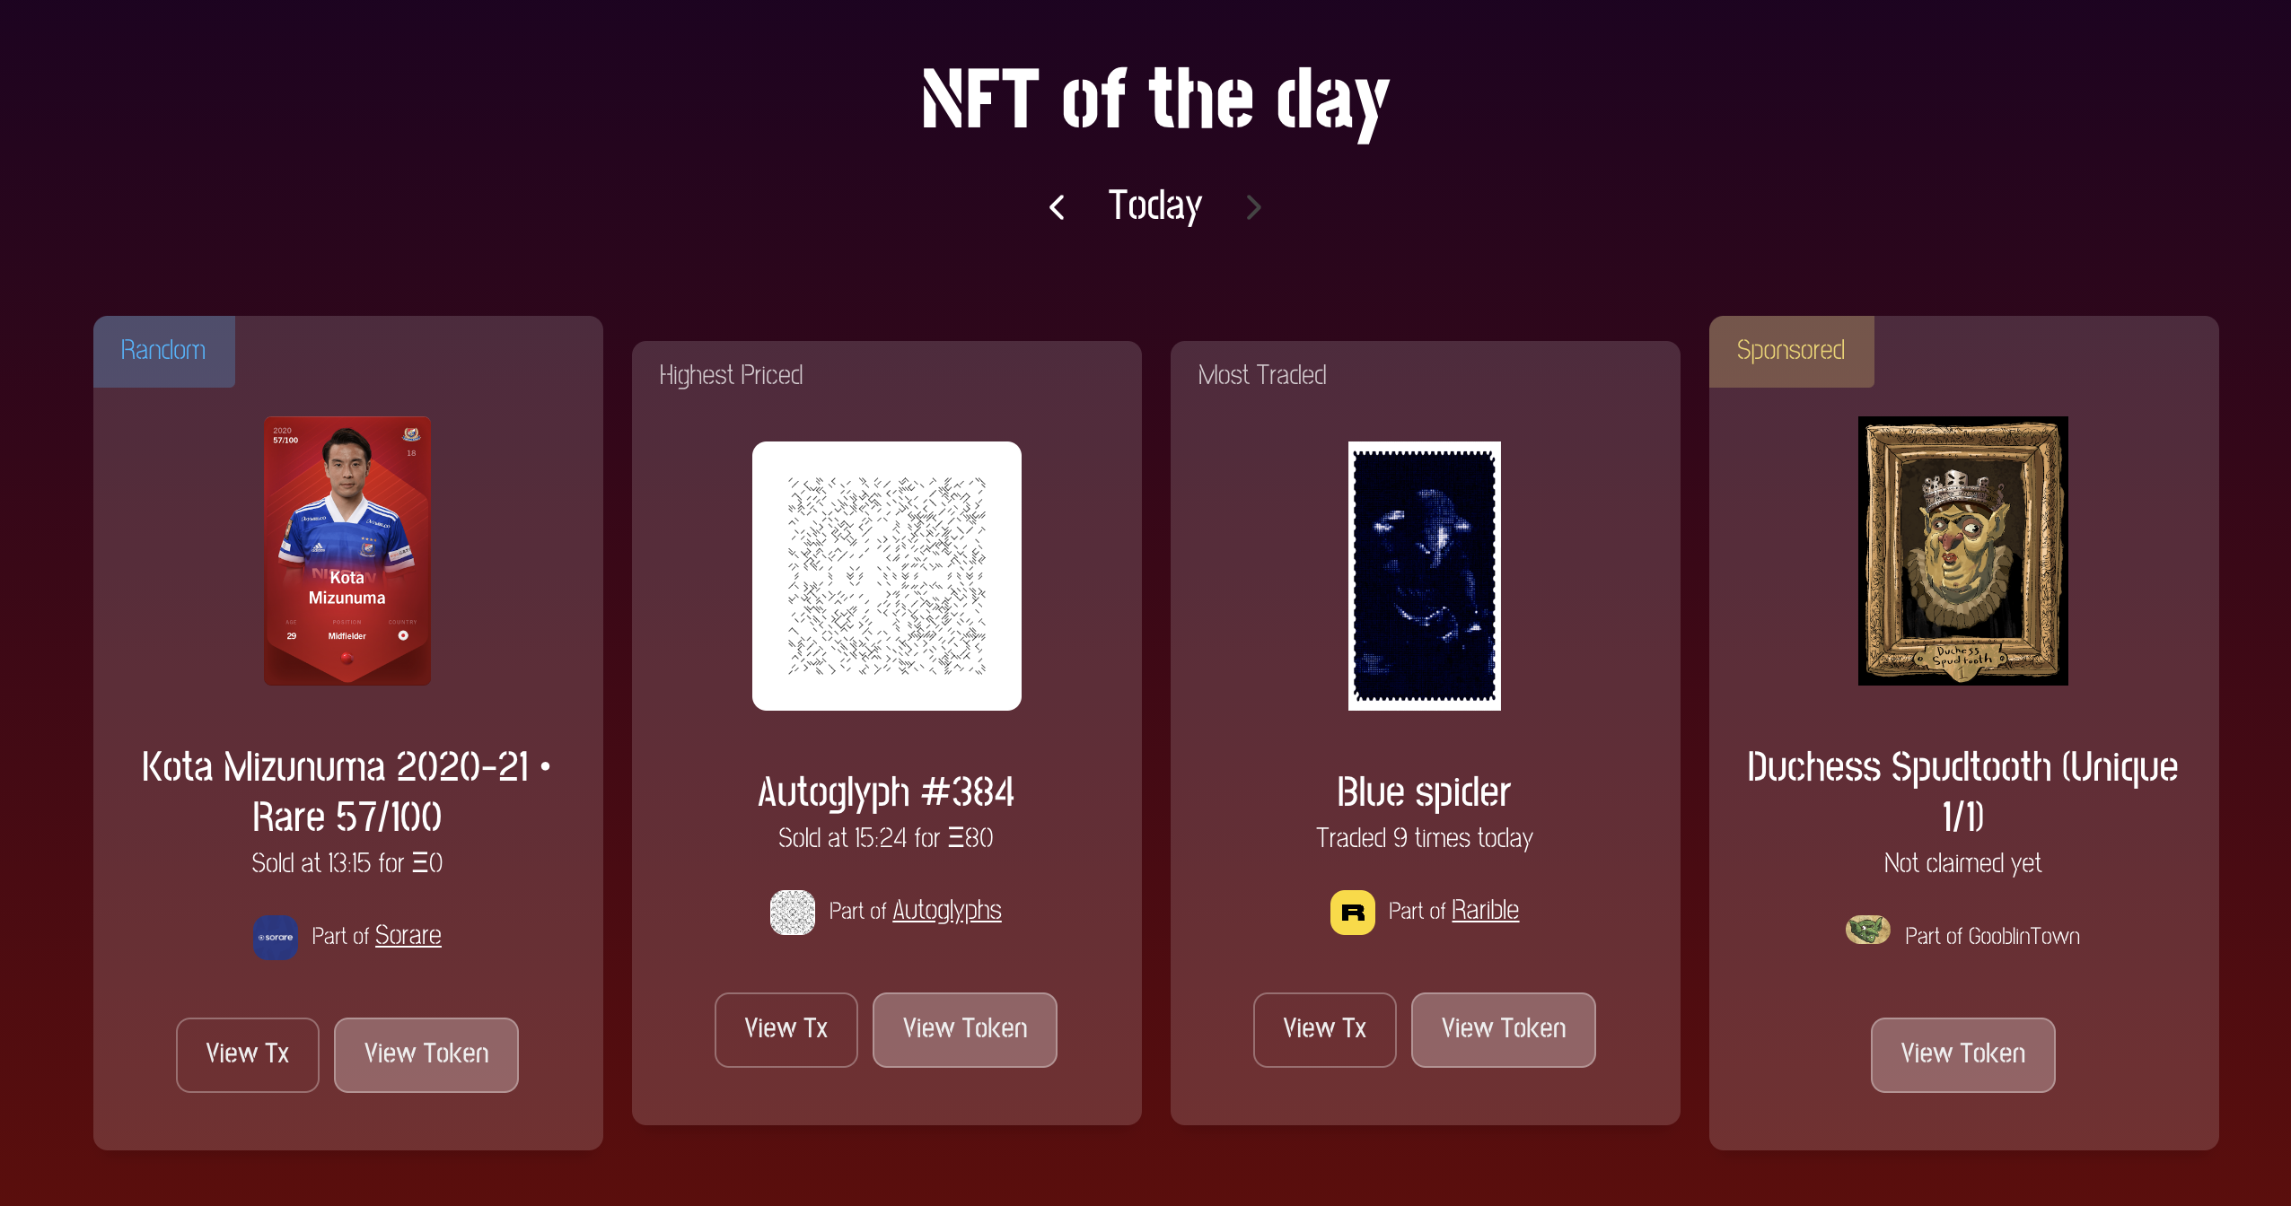Viewport: 2291px width, 1206px height.
Task: Open the Duchess Spudtooth portrait
Action: [1962, 550]
